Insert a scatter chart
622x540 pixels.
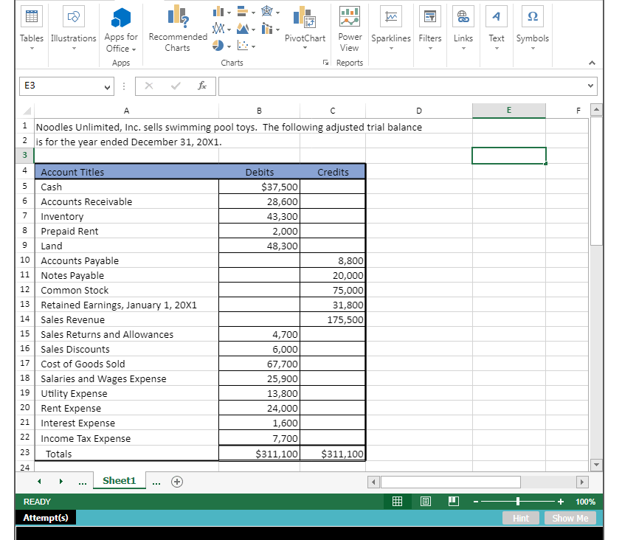242,44
